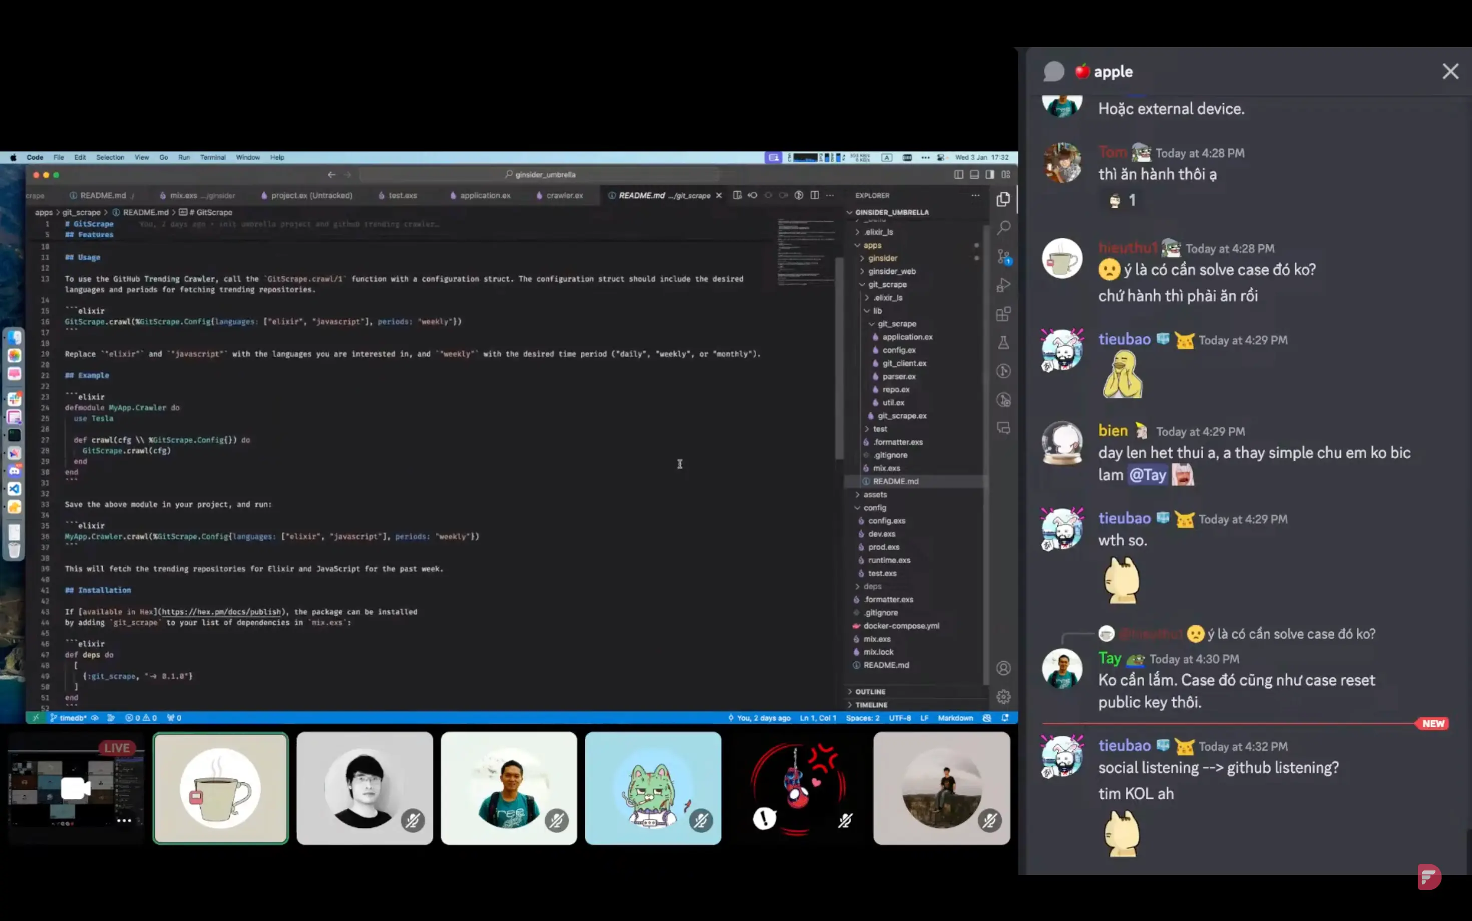Click the remote window icon in status bar
This screenshot has height=921, width=1472.
tap(36, 718)
